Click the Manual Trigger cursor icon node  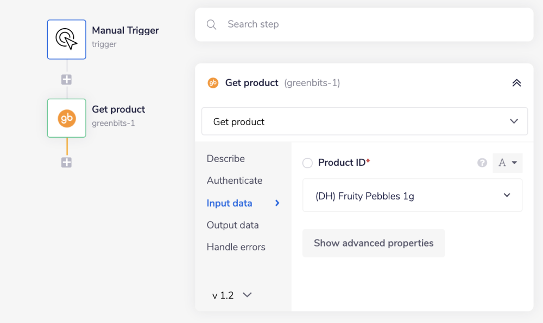pos(66,39)
